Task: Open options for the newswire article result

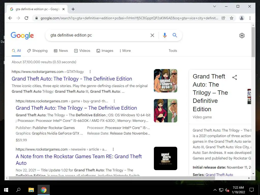Action: click(x=113, y=149)
